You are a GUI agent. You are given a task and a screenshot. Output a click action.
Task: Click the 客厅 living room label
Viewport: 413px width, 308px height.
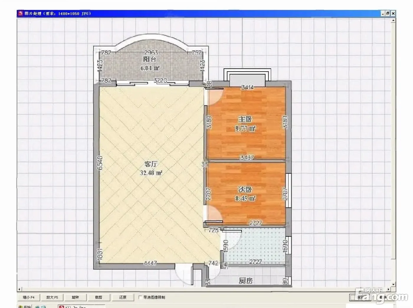151,164
